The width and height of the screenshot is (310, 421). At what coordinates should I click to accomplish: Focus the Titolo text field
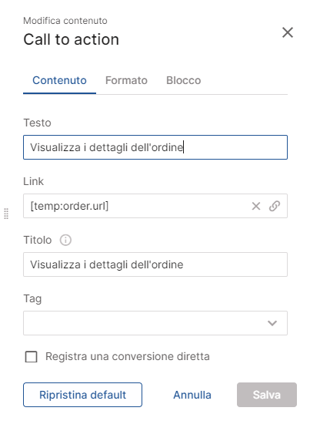point(155,264)
